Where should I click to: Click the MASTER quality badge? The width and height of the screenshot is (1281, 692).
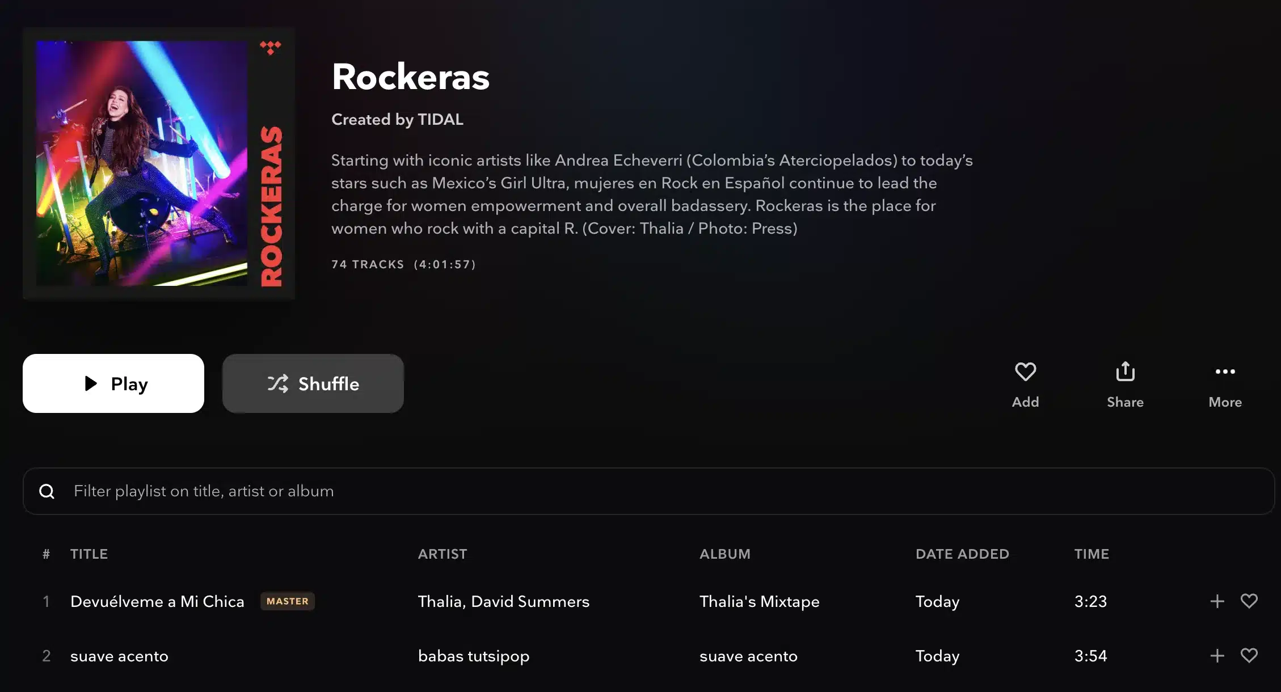coord(288,601)
